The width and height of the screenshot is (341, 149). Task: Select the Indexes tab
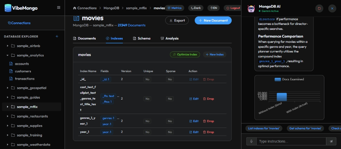(115, 38)
